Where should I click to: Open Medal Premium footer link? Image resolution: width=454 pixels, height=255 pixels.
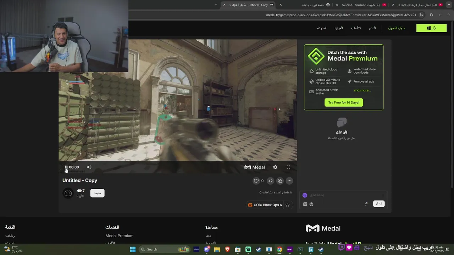tap(120, 236)
